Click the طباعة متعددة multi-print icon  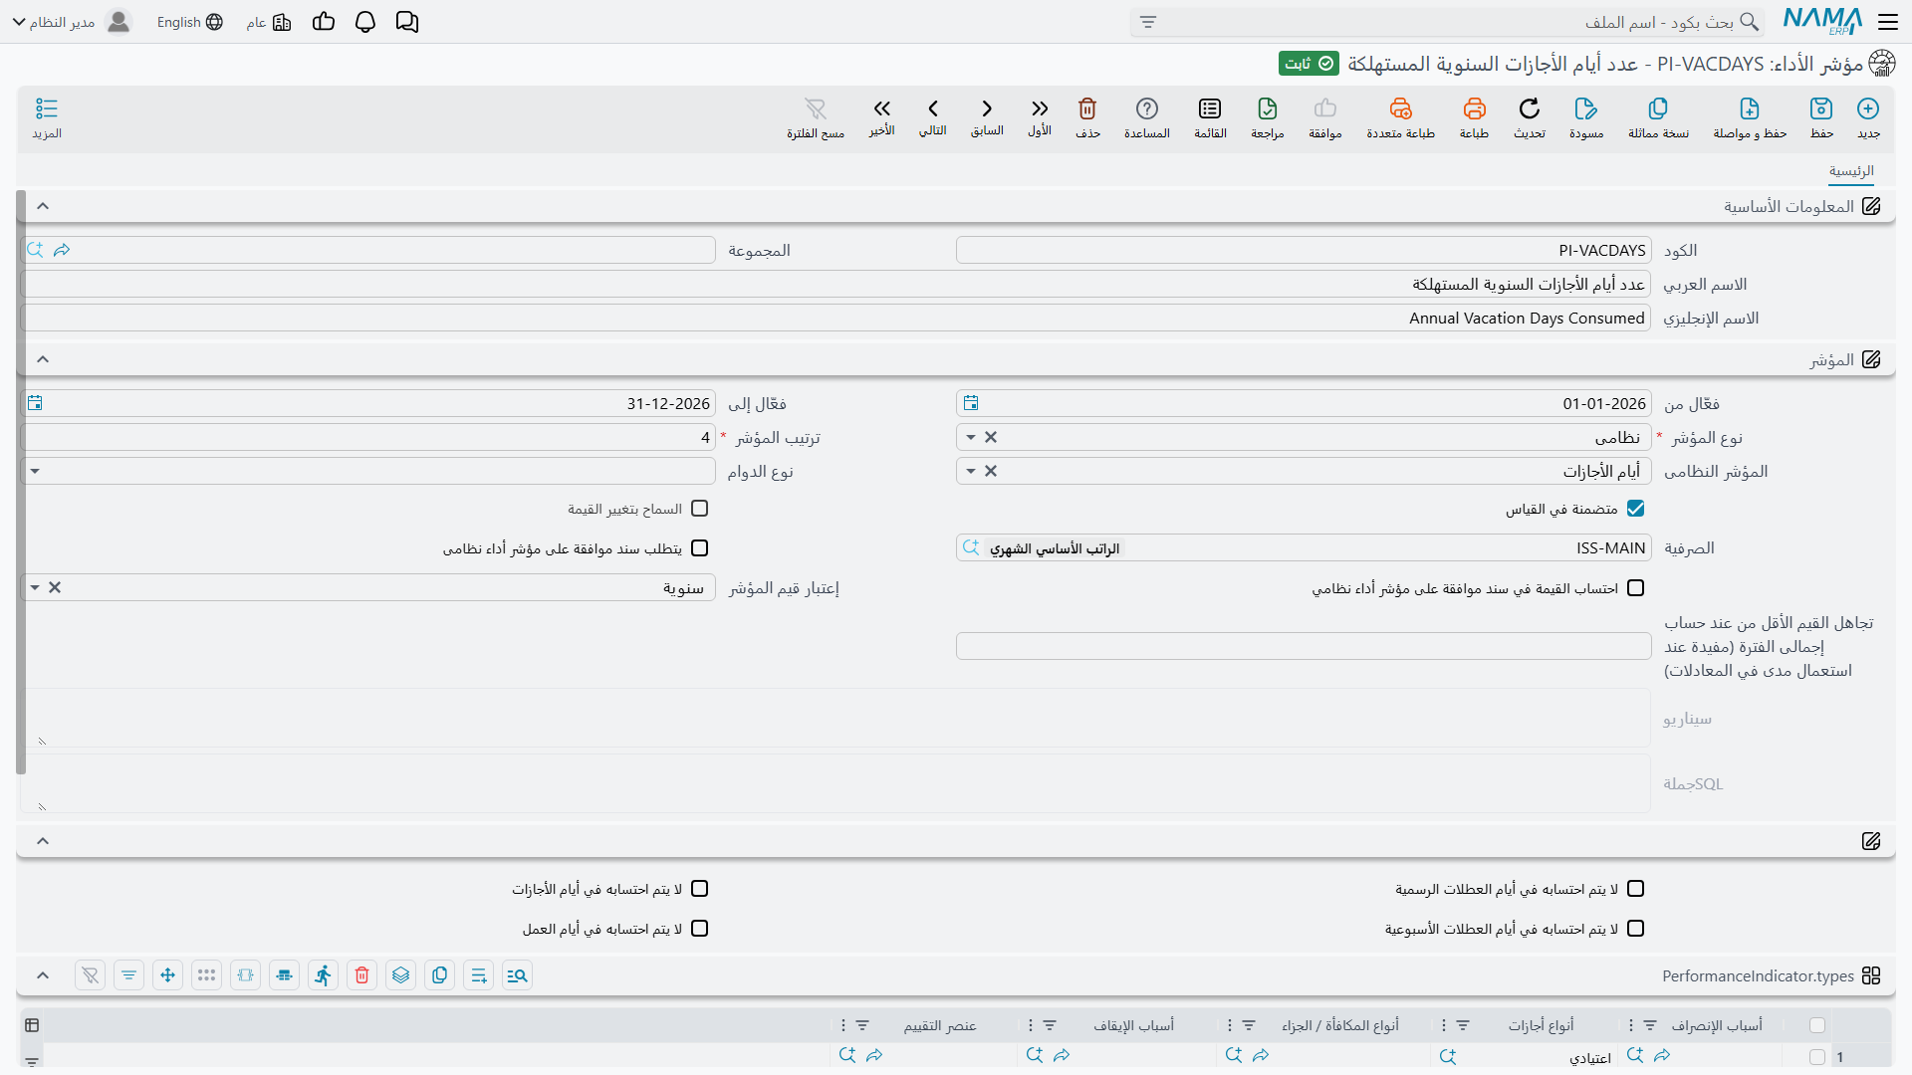(1401, 108)
